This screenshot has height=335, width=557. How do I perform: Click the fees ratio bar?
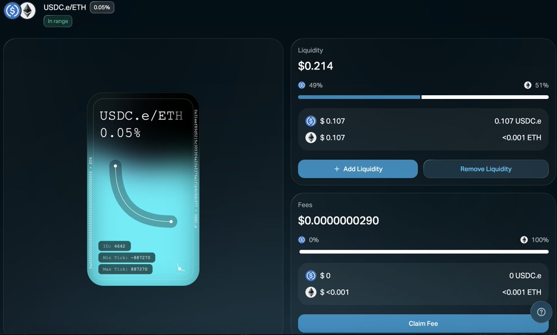424,252
